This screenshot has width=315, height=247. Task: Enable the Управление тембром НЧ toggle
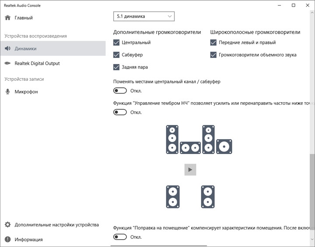point(120,112)
